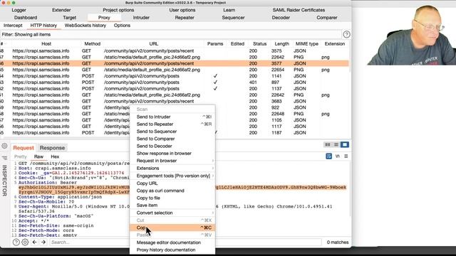Open the Learn tab
Viewport: 456px width, 256px height.
tap(229, 10)
